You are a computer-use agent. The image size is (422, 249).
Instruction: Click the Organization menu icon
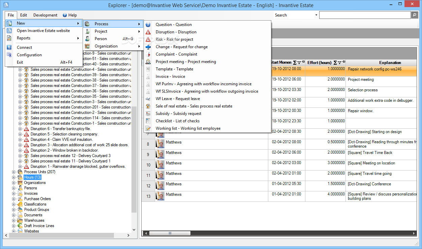[87, 46]
